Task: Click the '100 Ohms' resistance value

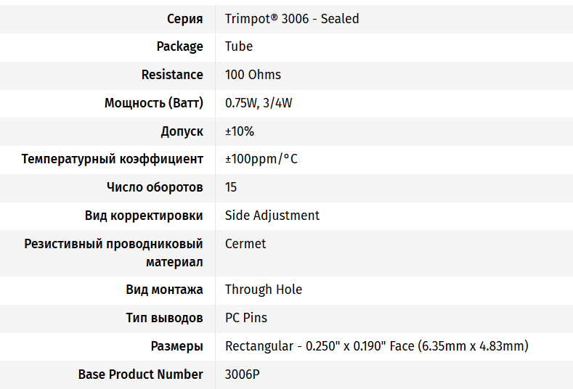Action: [253, 75]
